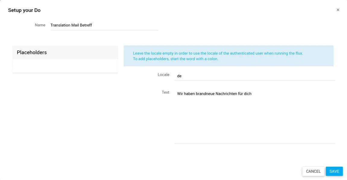The image size is (347, 180).
Task: Click the Text field label
Action: (166, 92)
